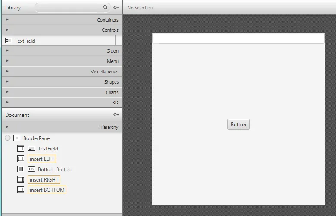Expand the 3D library section
The height and width of the screenshot is (216, 336).
click(x=7, y=102)
